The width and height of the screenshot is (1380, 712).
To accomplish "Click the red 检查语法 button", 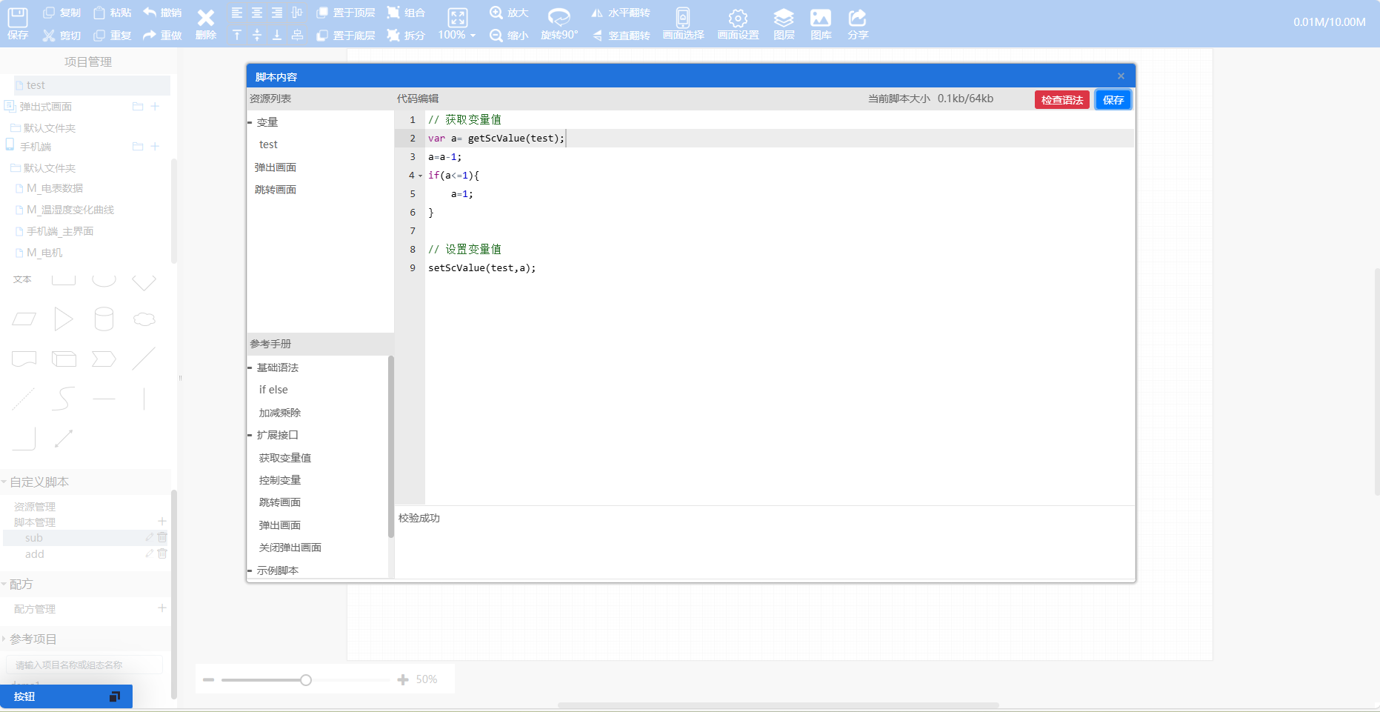I will (x=1061, y=100).
